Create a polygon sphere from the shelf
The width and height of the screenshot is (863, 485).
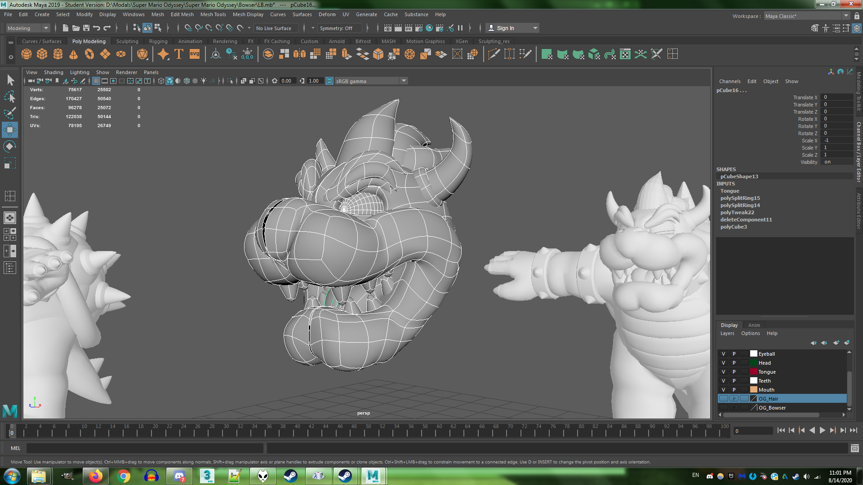[x=27, y=54]
